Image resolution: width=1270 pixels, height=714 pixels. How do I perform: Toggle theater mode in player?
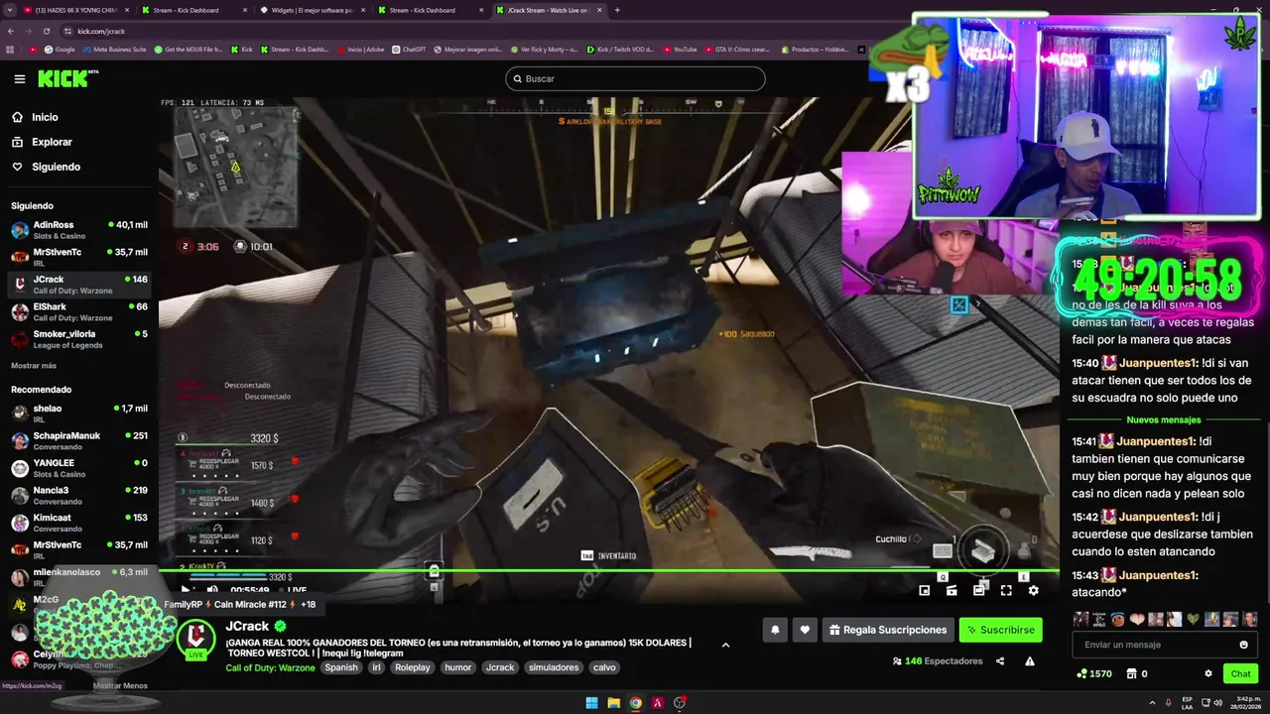[979, 590]
